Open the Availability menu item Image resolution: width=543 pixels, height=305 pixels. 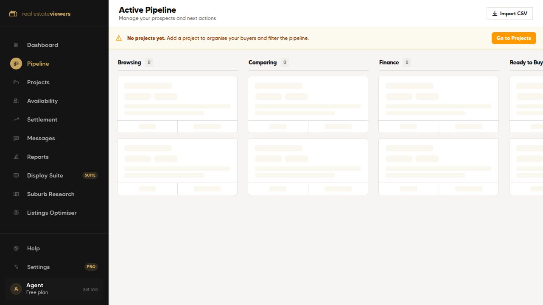(x=54, y=101)
